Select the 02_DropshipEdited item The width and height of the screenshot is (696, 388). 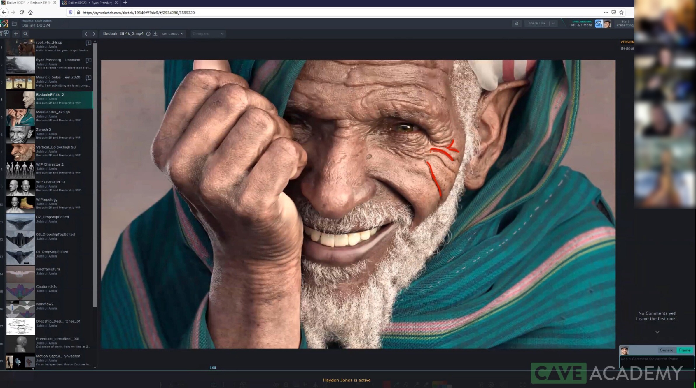tap(49, 222)
